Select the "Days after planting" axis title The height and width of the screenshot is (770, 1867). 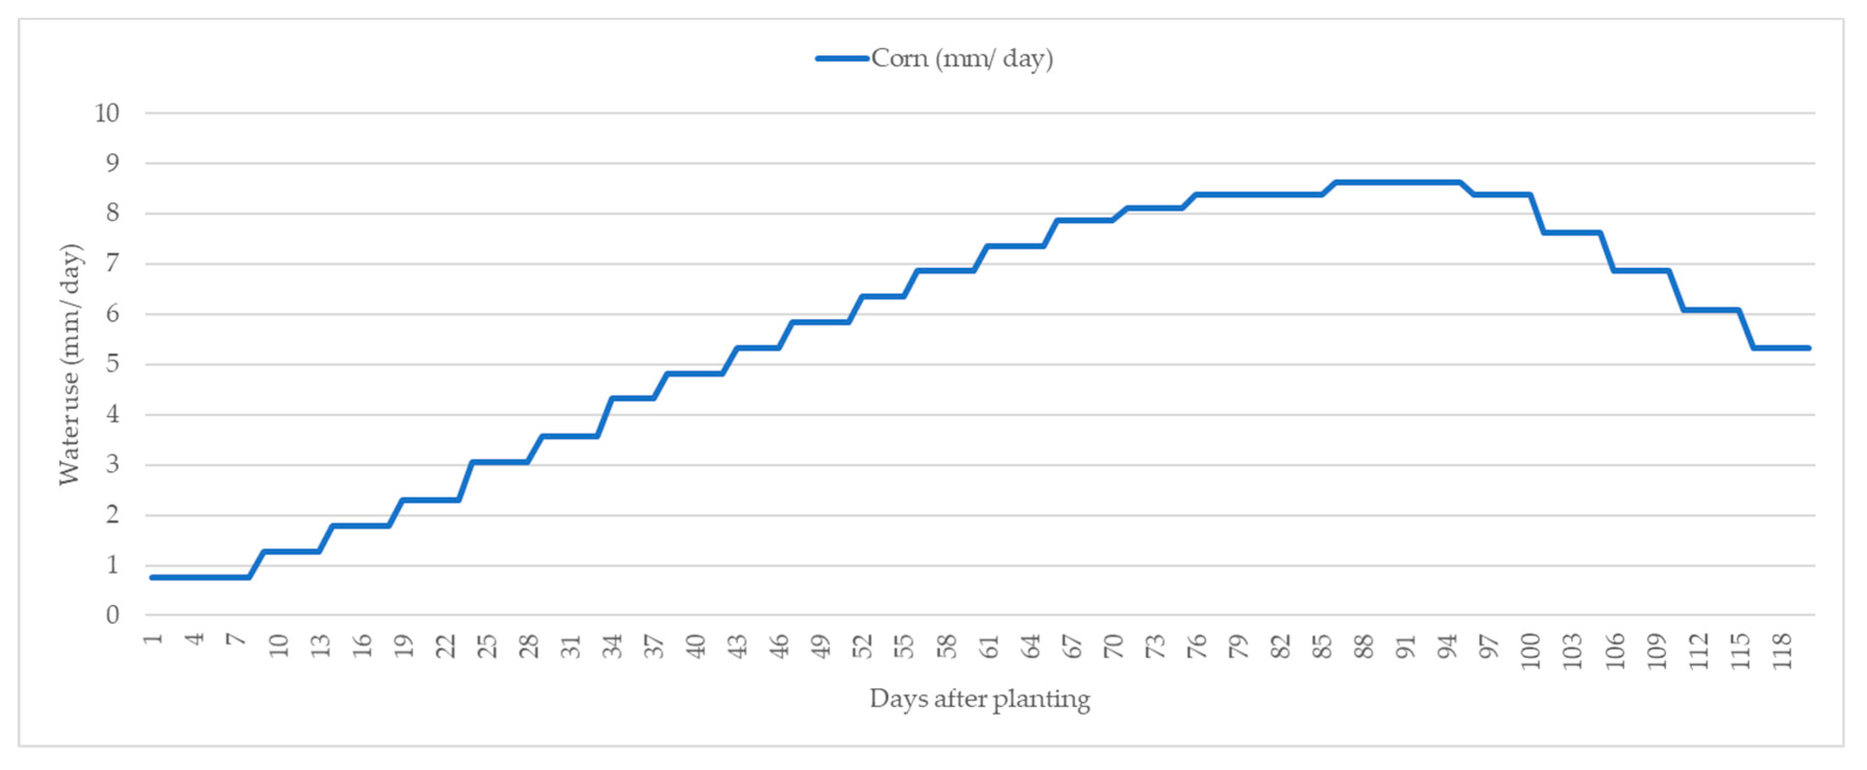click(x=979, y=699)
